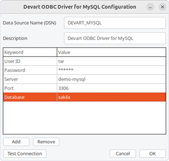Screen dimensions: 169x161
Task: Select the Password keyword cell
Action: pos(30,70)
